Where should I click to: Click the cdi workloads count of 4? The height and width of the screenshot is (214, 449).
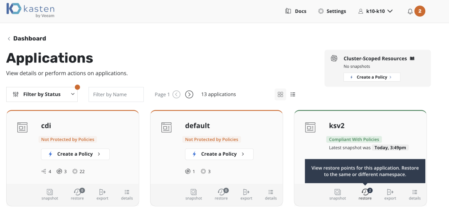pyautogui.click(x=47, y=172)
